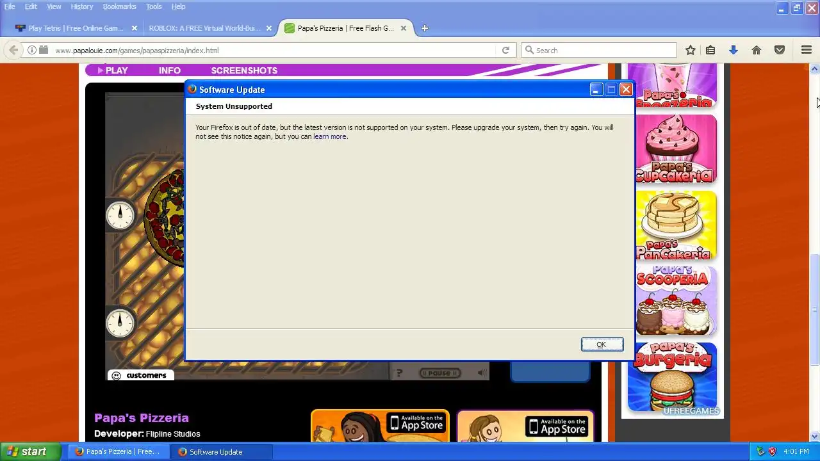Reload the current page
The width and height of the screenshot is (820, 461).
505,50
